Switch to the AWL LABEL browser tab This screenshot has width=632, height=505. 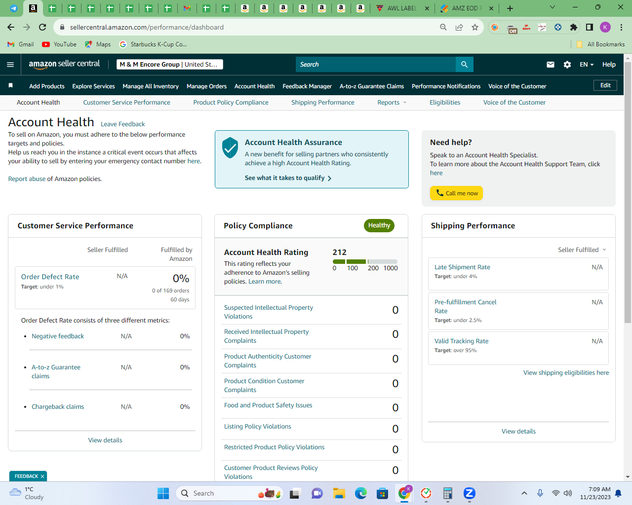[x=401, y=8]
